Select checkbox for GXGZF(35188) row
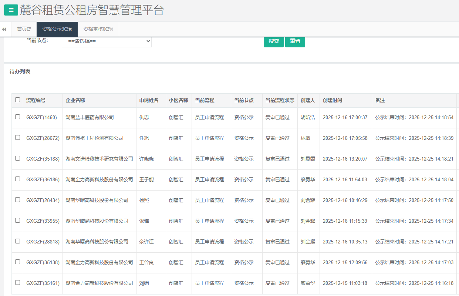Screen dimensions: 459x296 pos(17,158)
